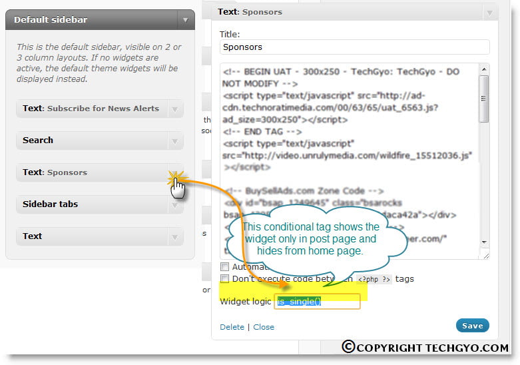Select the Text: Sponsors widget bar in the sidebar
This screenshot has width=520, height=365.
(99, 173)
